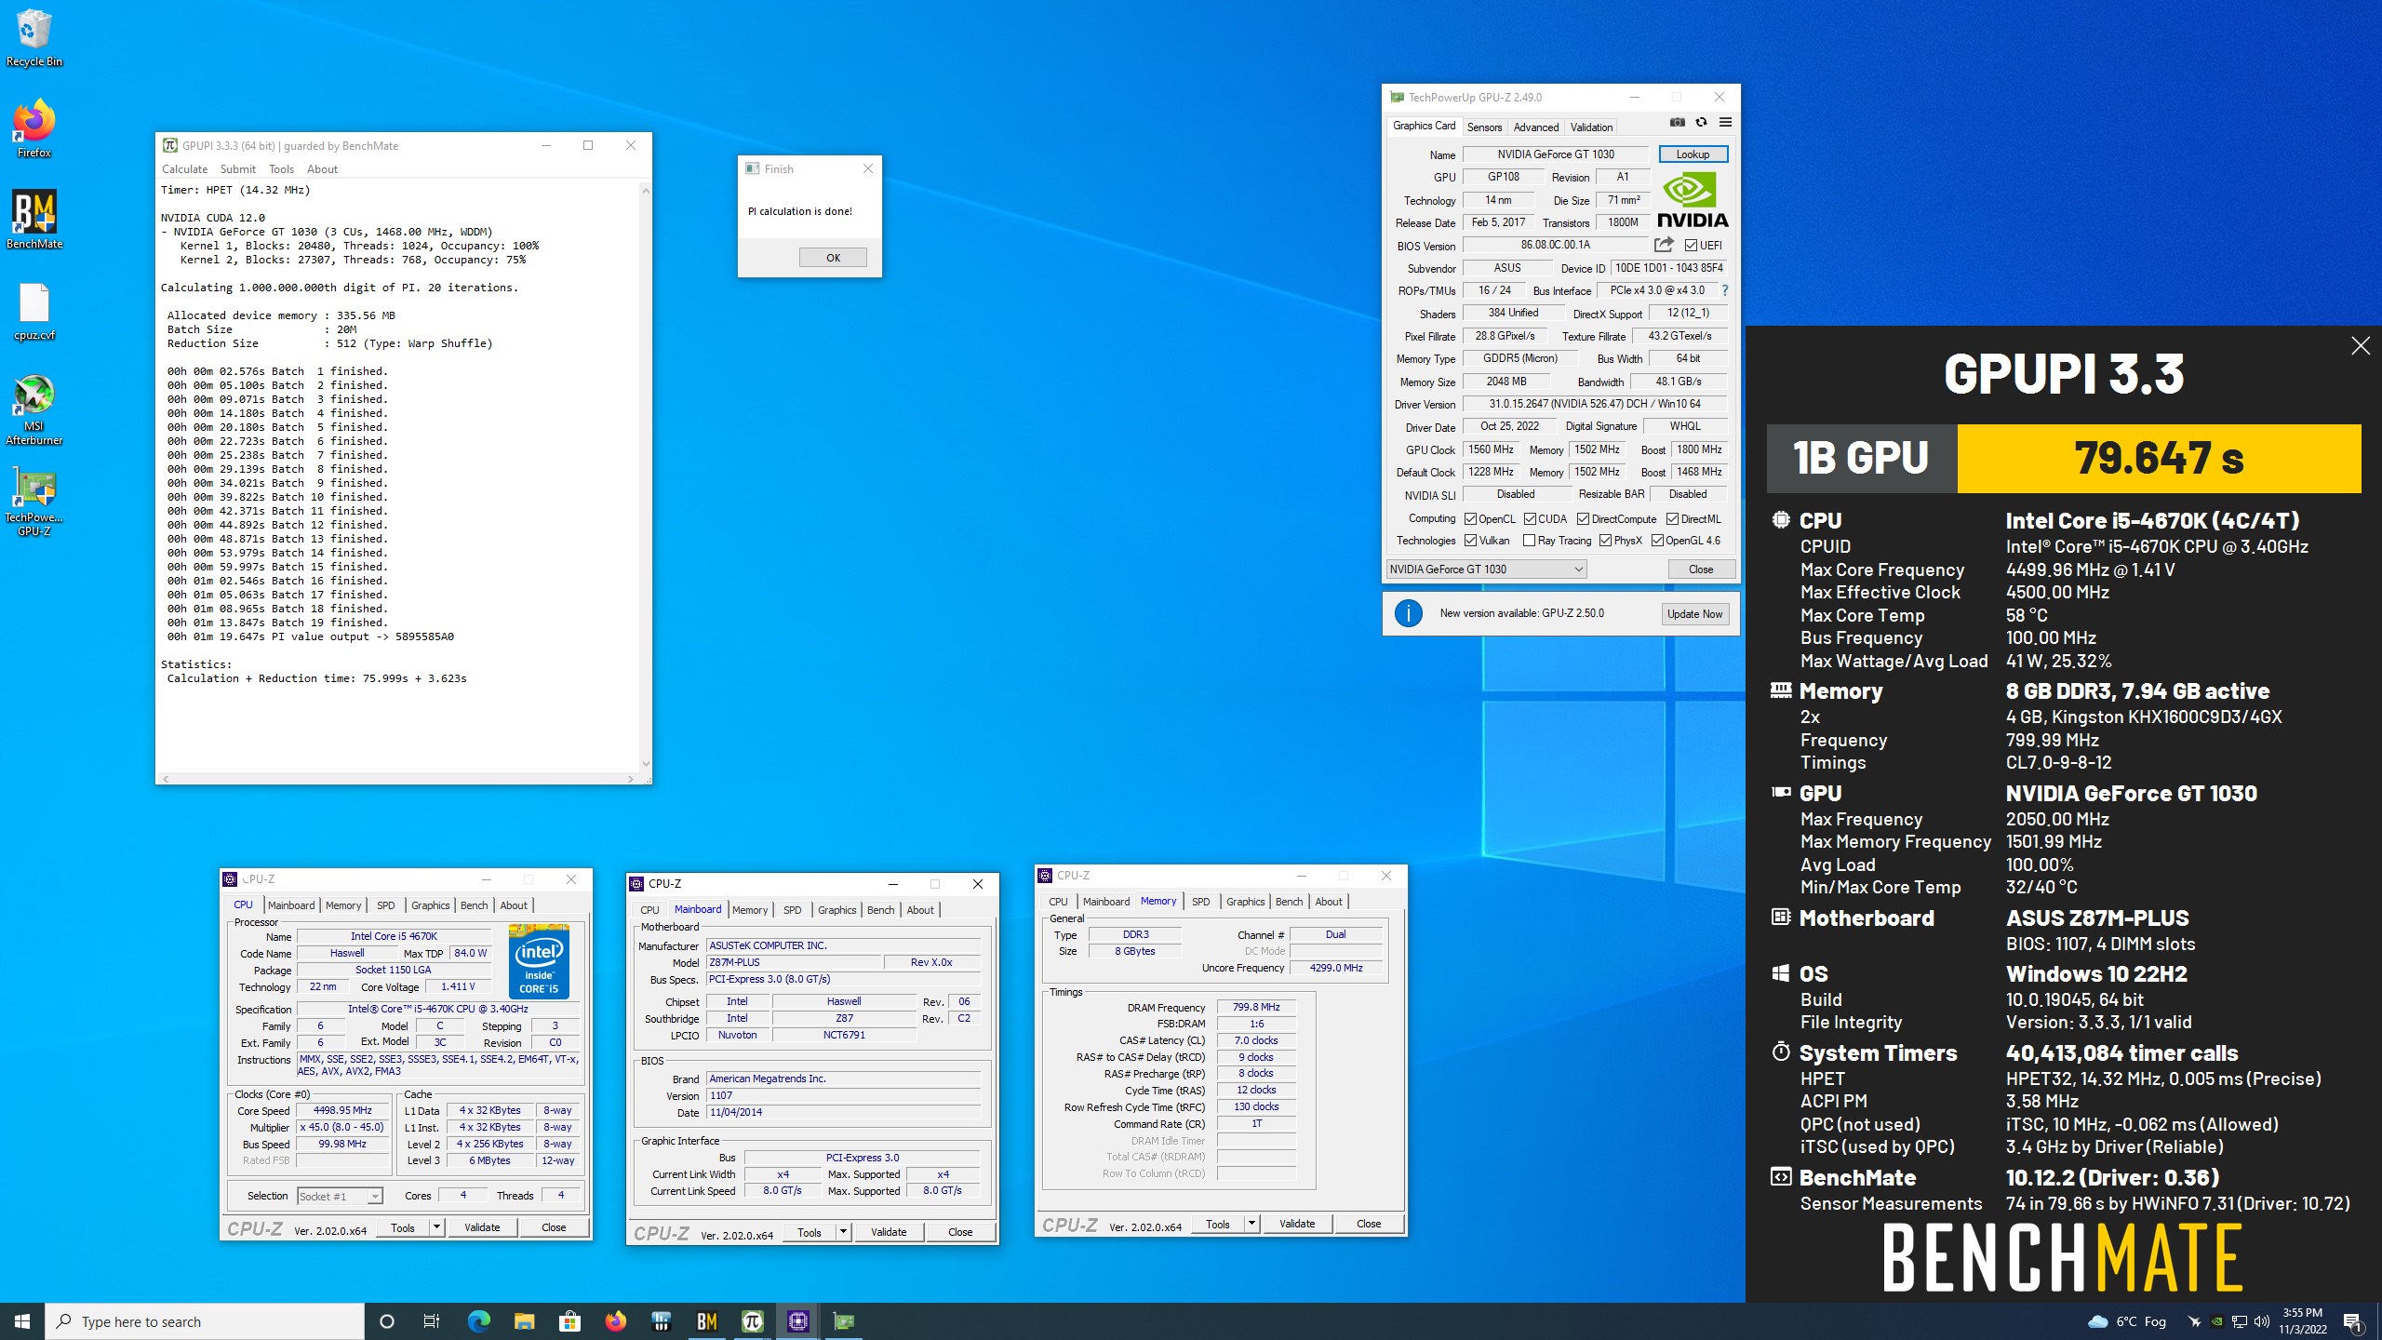
Task: Open the Firefox desktop shortcut
Action: [x=34, y=128]
